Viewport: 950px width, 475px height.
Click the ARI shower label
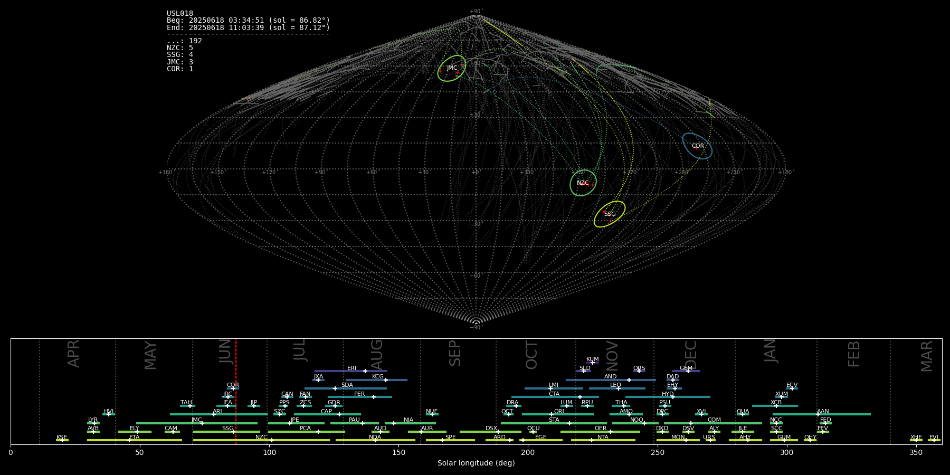[217, 412]
